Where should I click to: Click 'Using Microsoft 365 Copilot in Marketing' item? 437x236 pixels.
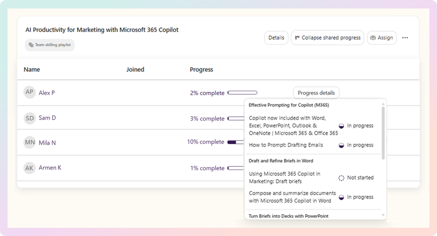pyautogui.click(x=284, y=178)
